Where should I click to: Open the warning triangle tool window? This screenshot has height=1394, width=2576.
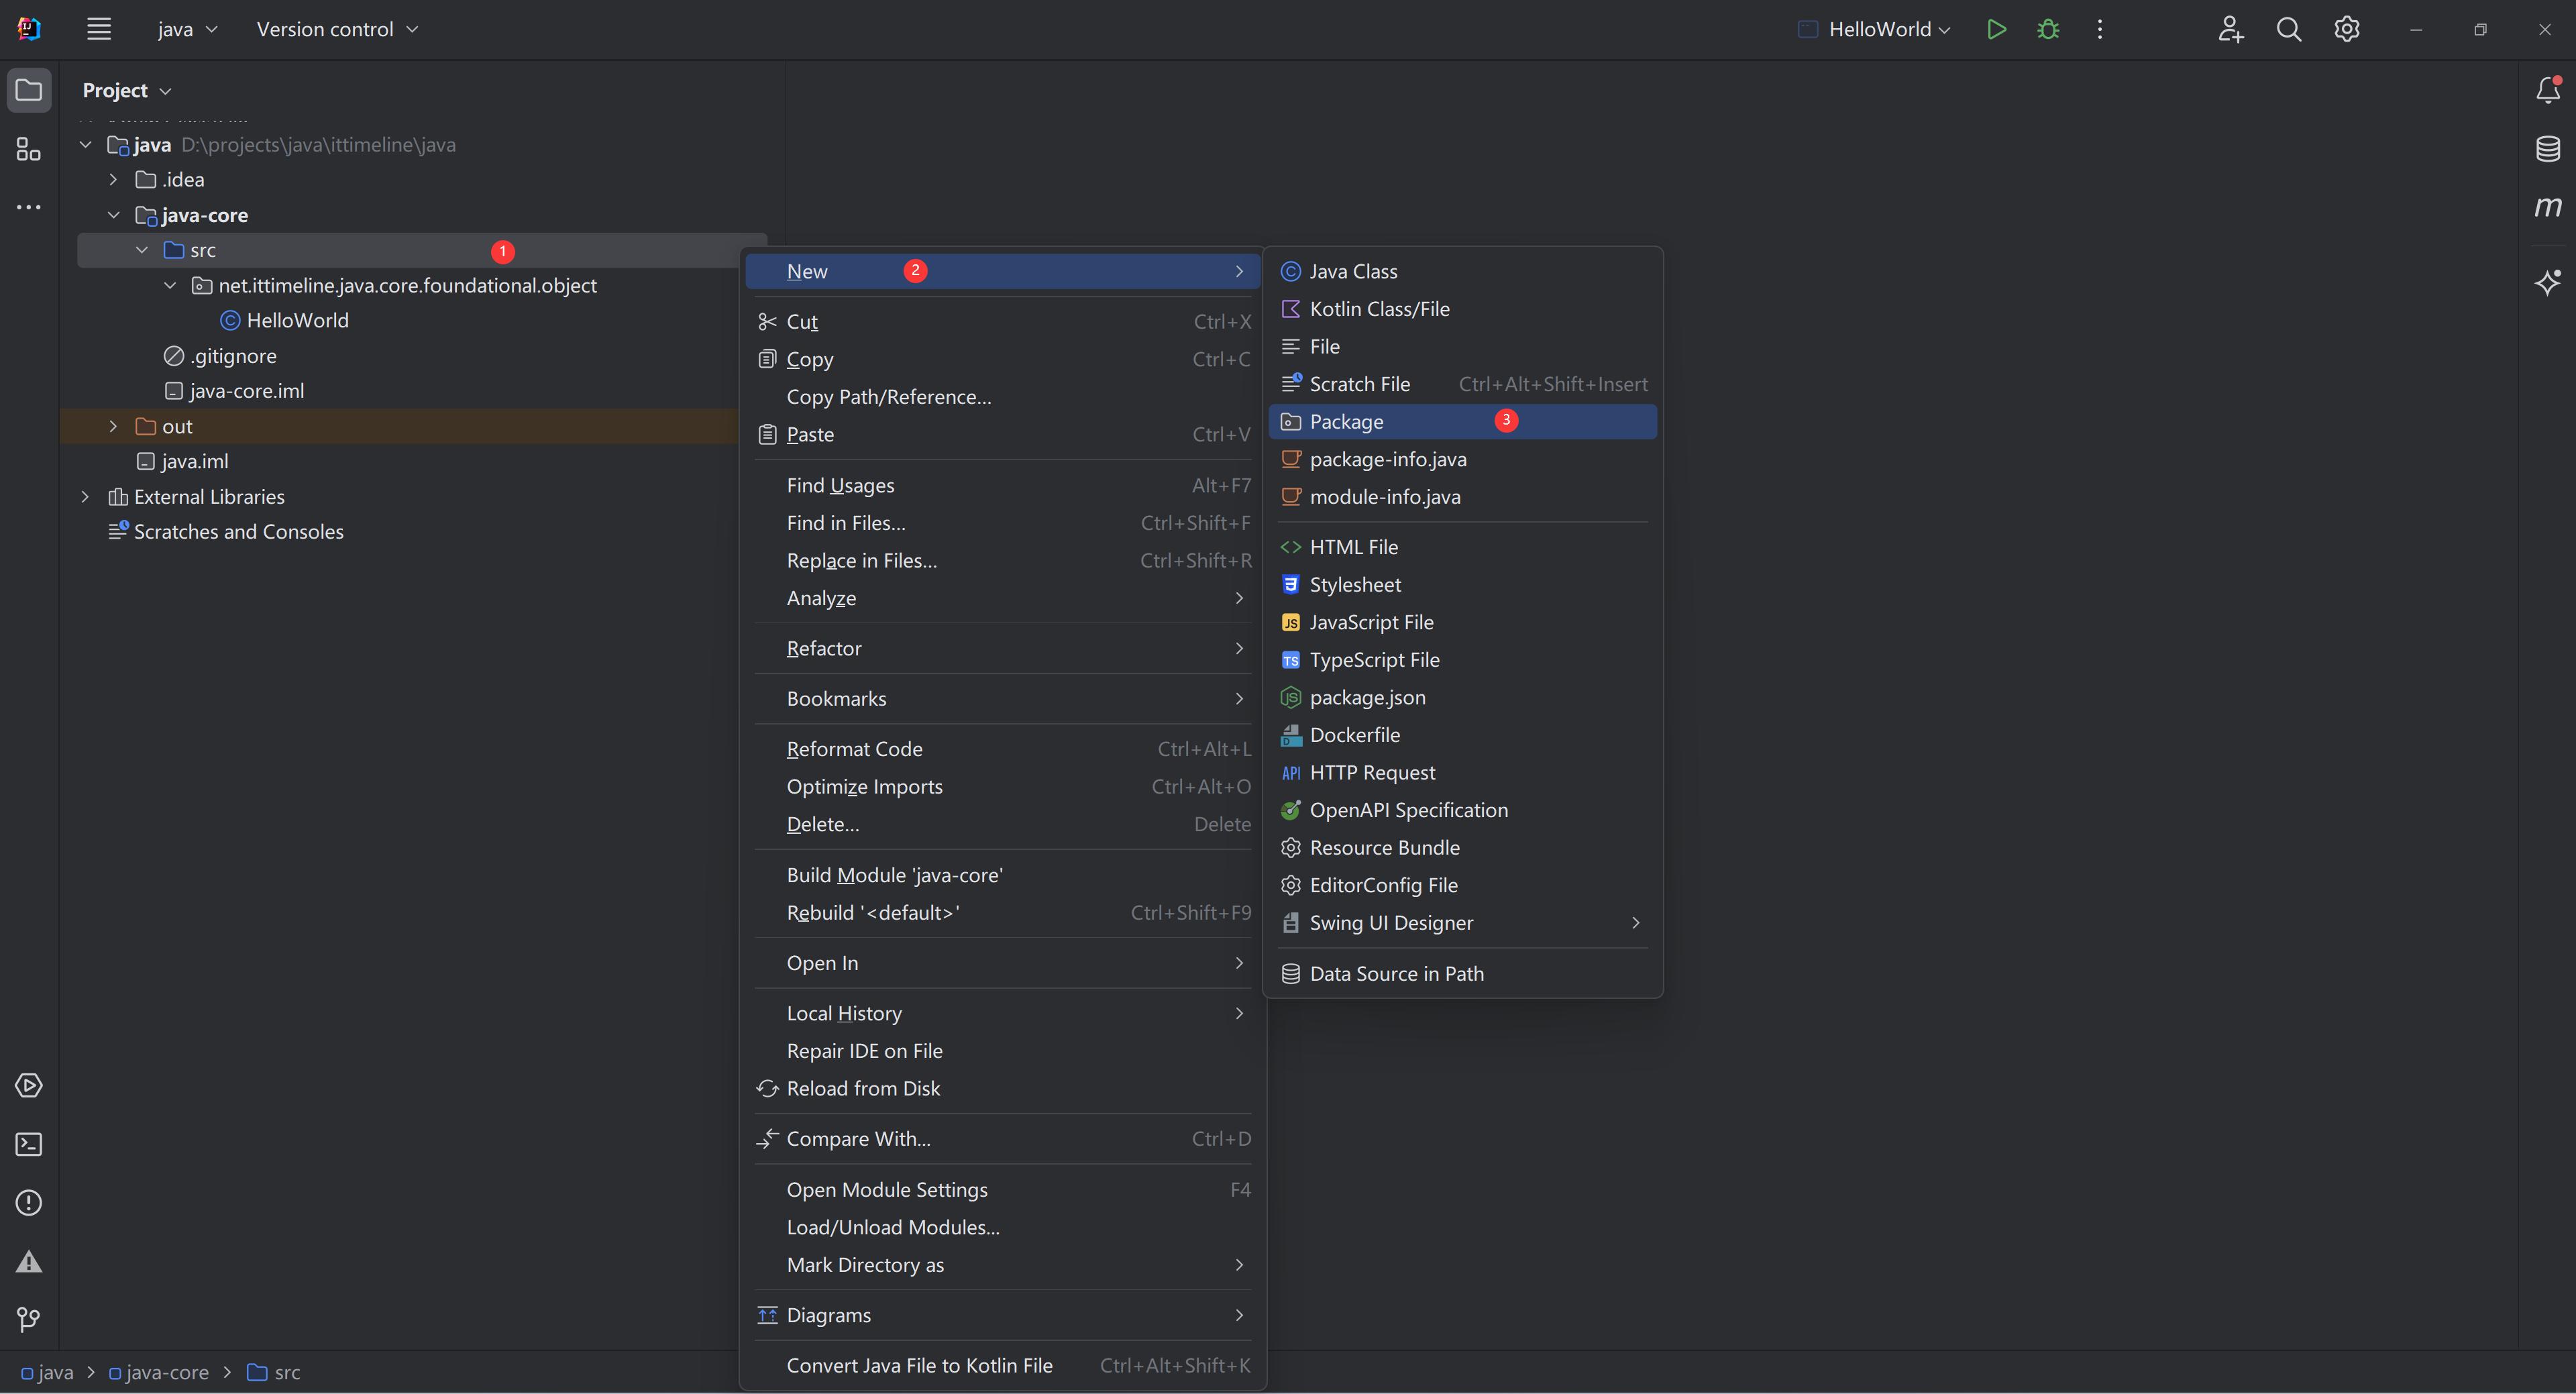click(29, 1261)
